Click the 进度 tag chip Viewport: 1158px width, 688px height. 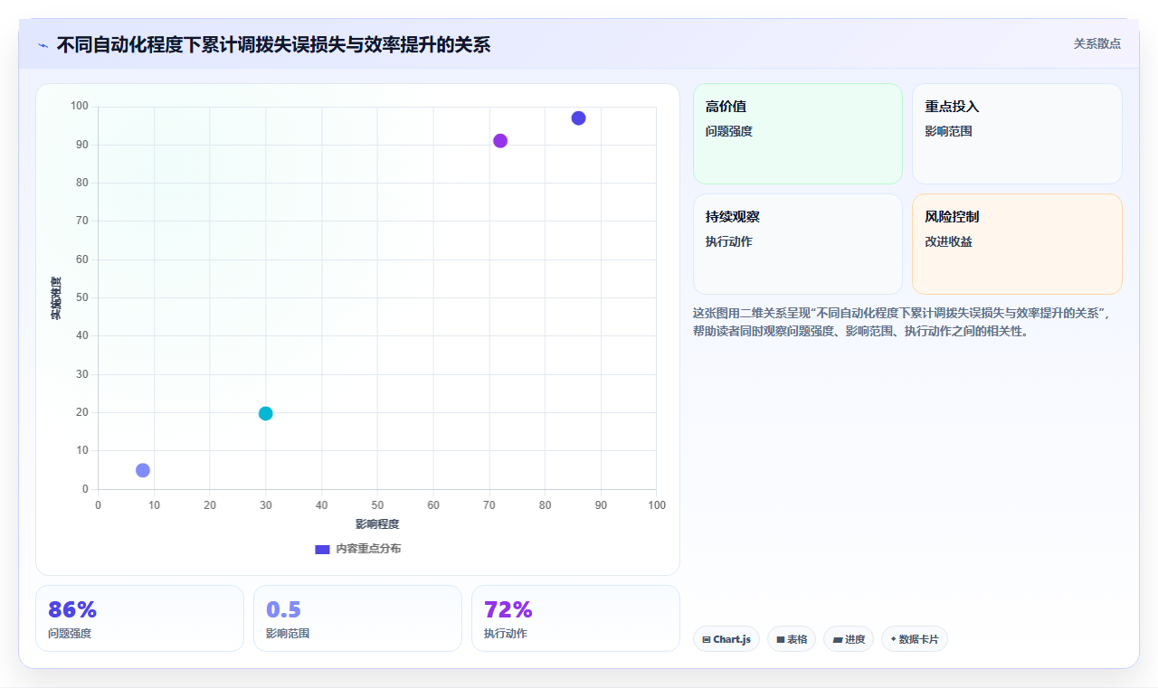[849, 639]
